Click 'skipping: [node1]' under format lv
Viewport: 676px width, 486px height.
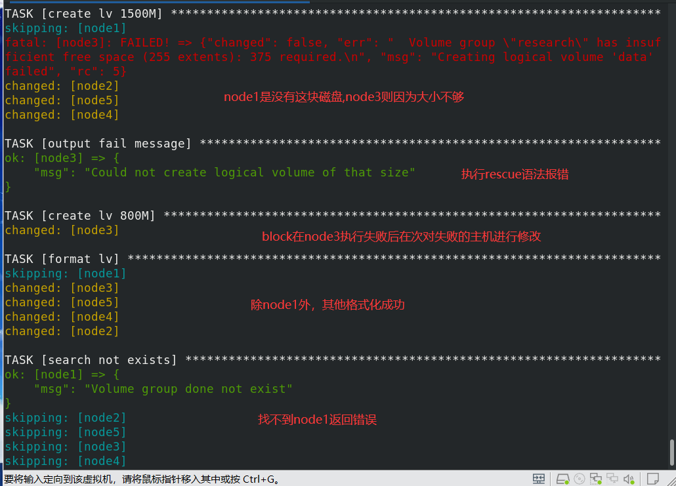pyautogui.click(x=66, y=273)
